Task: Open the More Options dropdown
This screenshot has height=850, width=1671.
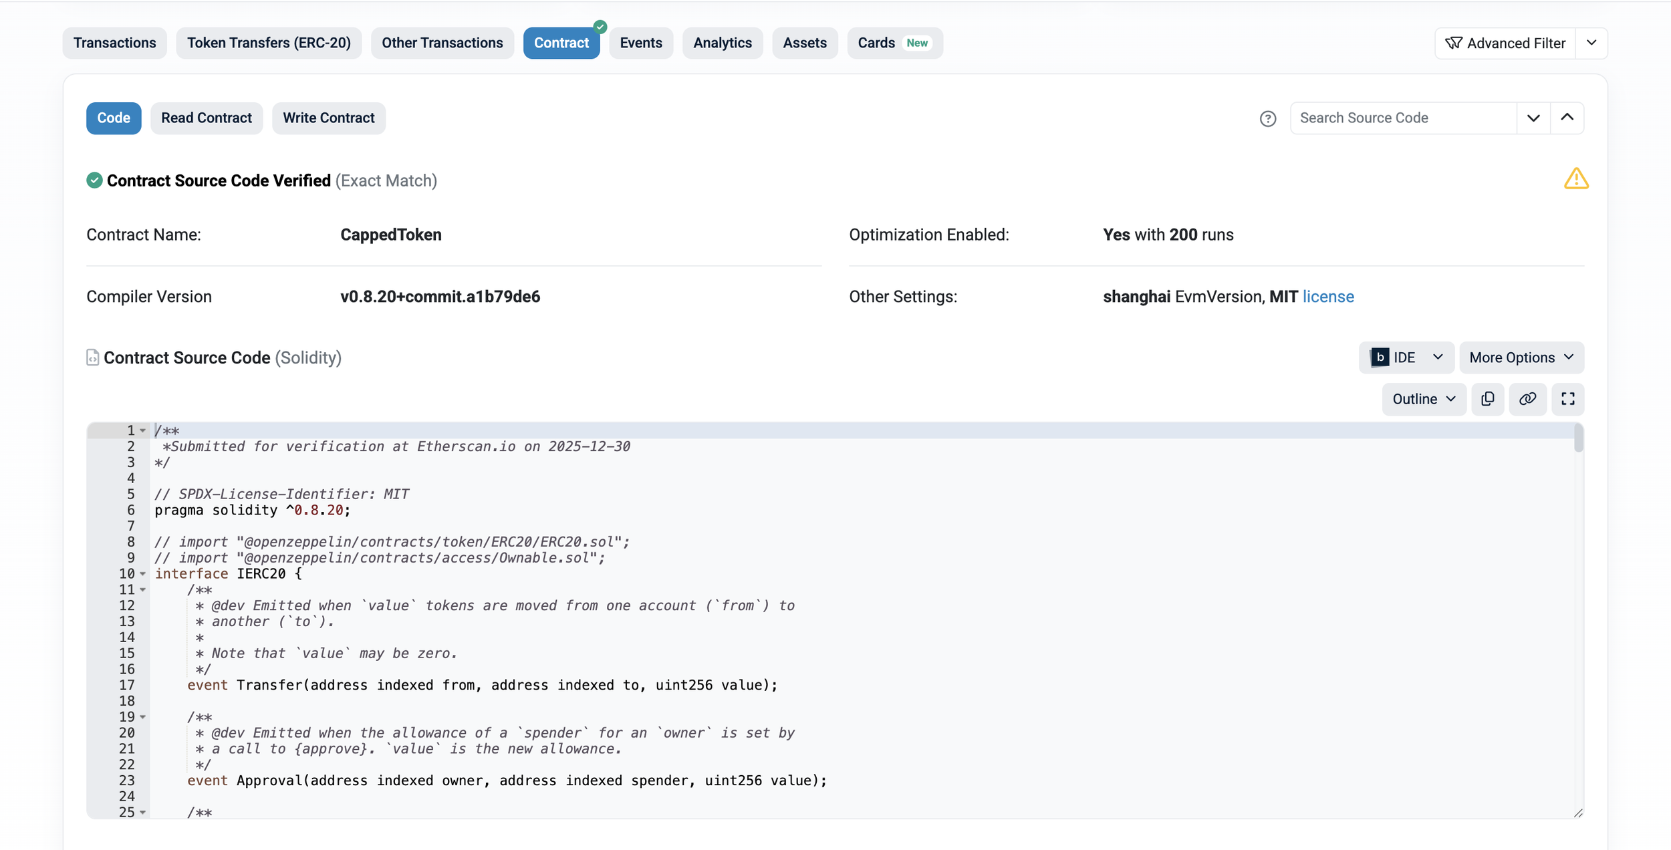Action: [x=1521, y=358]
